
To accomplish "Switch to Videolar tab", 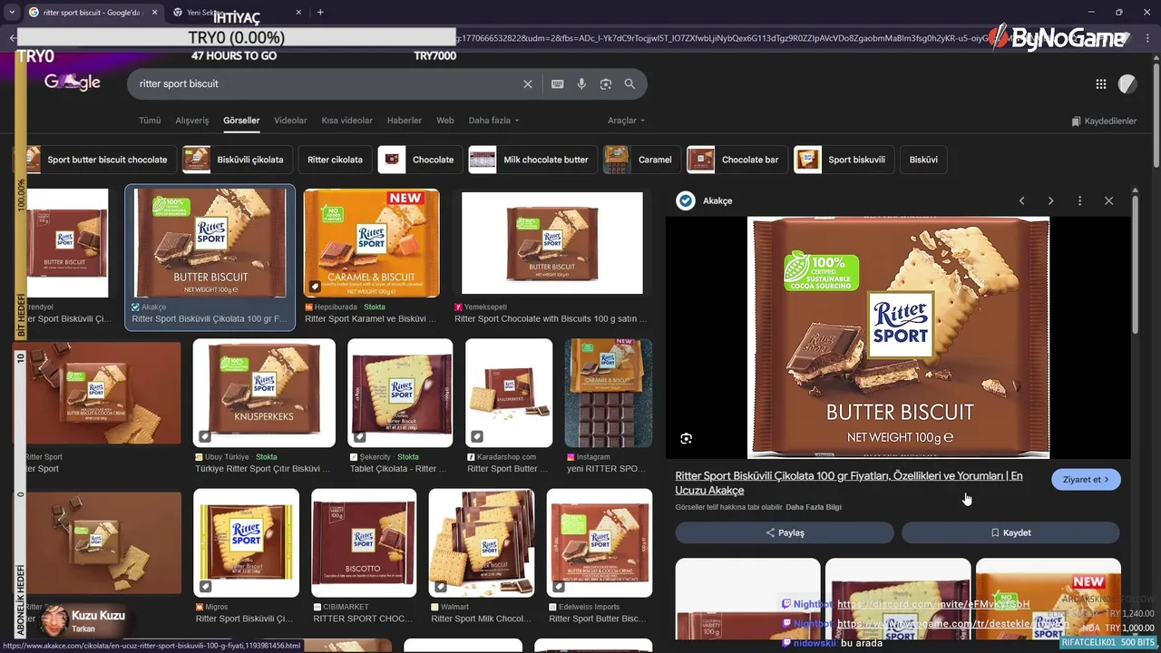I will coord(290,121).
